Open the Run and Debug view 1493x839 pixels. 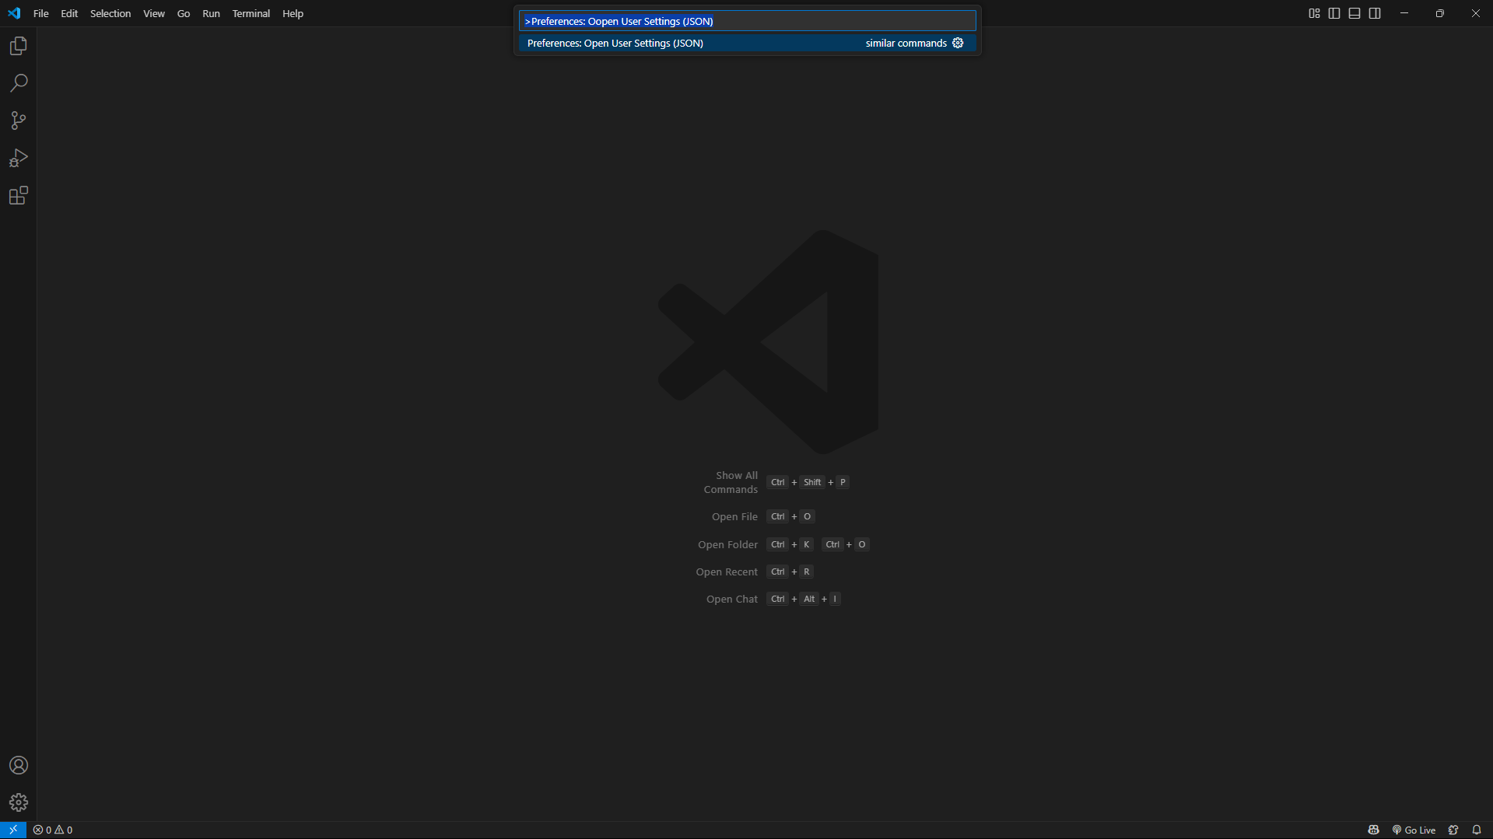click(x=18, y=158)
